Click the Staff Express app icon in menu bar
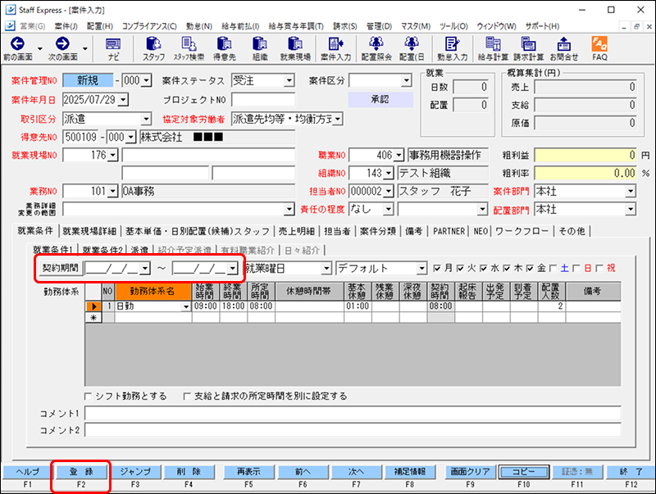656x494 pixels. [x=10, y=26]
